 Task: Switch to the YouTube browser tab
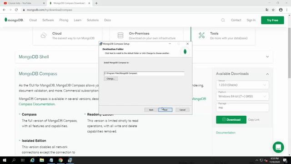(23, 3)
